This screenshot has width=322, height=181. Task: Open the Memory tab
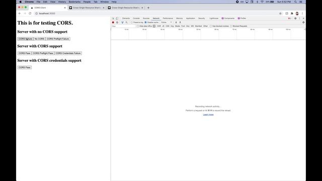click(179, 18)
